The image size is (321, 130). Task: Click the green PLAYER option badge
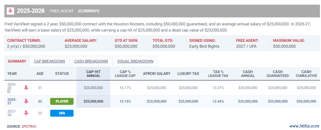point(62,101)
